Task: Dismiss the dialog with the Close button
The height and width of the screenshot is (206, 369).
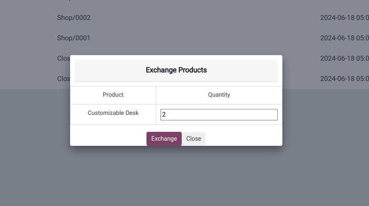Action: (194, 139)
